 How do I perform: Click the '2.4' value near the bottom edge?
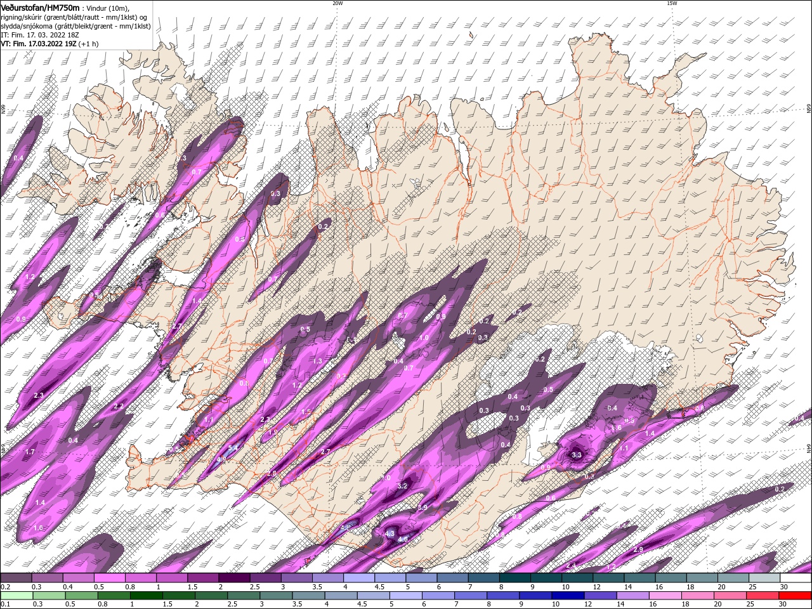571,565
